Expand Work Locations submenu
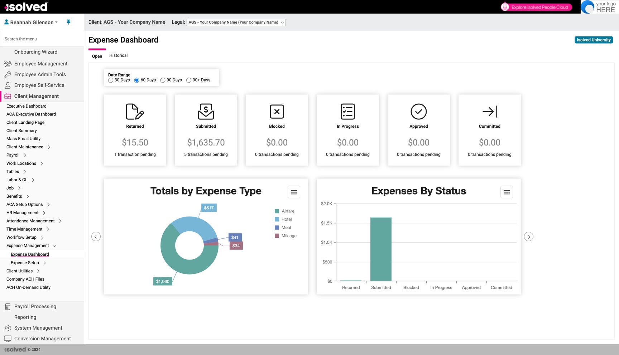Image resolution: width=619 pixels, height=355 pixels. pos(42,163)
